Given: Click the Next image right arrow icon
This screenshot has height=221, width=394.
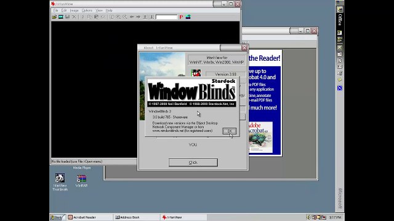Looking at the screenshot, I should [138, 17].
